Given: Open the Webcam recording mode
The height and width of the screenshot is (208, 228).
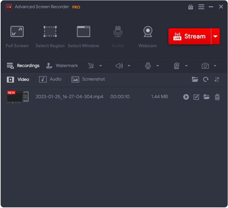Looking at the screenshot, I should tap(147, 37).
